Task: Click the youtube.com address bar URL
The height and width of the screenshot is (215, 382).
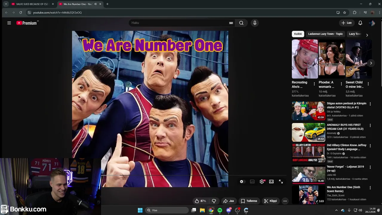Action: [57, 13]
